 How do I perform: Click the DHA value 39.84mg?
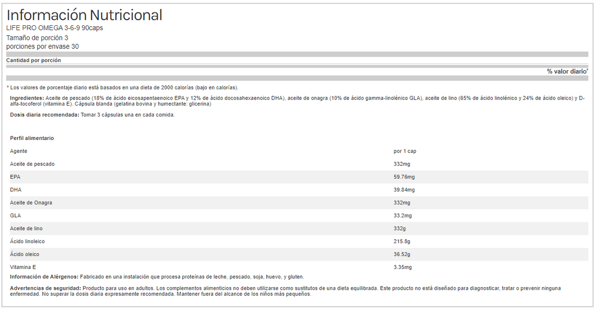click(404, 189)
